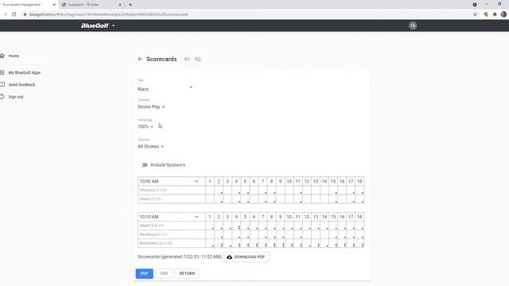Image resolution: width=509 pixels, height=286 pixels.
Task: Click the 10:00 AM tee time label
Action: [149, 181]
